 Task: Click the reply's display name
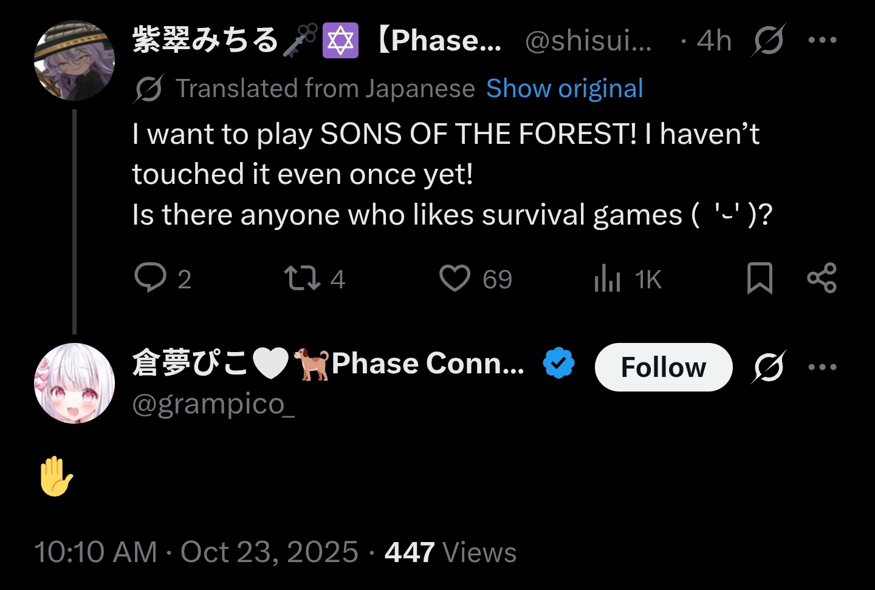pyautogui.click(x=328, y=364)
